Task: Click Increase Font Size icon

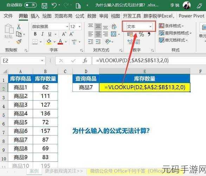Action: click(64, 34)
